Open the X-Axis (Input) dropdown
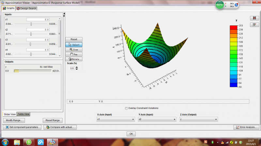This screenshot has height=146, width=261. [116, 119]
